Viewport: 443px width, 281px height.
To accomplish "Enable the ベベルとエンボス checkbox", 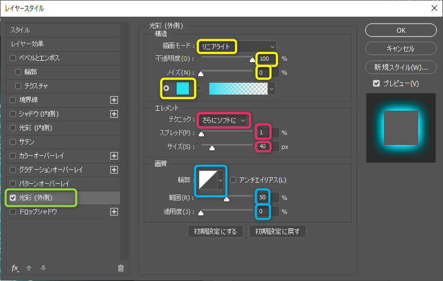I will coord(13,58).
